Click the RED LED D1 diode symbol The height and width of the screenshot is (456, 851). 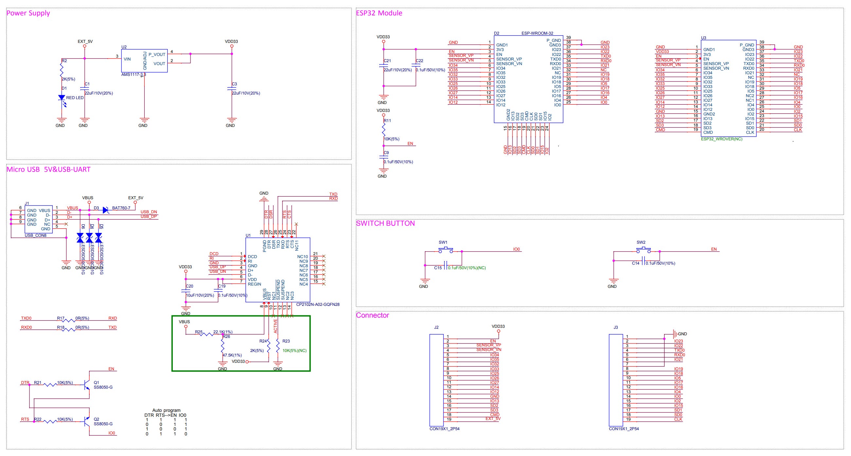[62, 98]
